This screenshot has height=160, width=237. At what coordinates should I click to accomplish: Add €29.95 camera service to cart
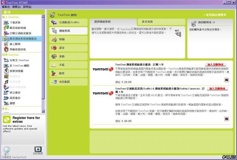coord(216,65)
